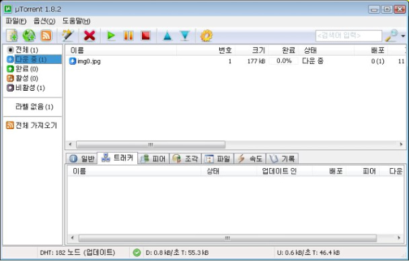Screen dimensions: 409x261
Task: Click the search input field
Action: [x=348, y=36]
